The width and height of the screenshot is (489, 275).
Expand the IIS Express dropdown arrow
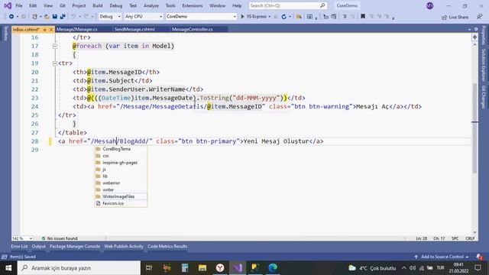pos(270,17)
